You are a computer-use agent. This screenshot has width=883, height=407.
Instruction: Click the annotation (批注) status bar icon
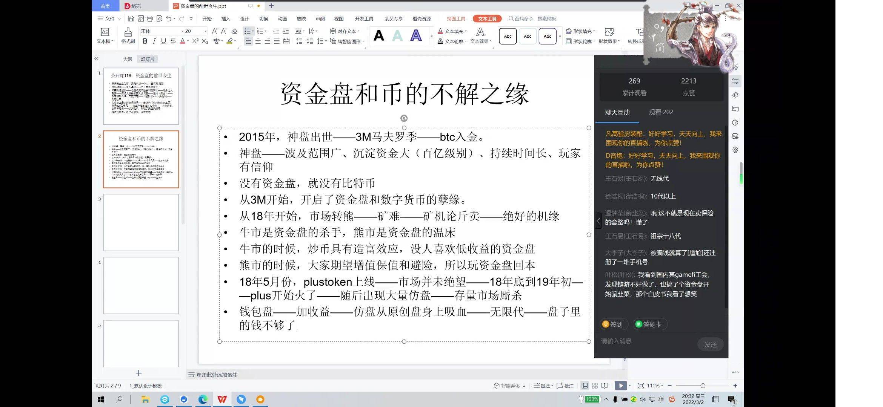[565, 386]
